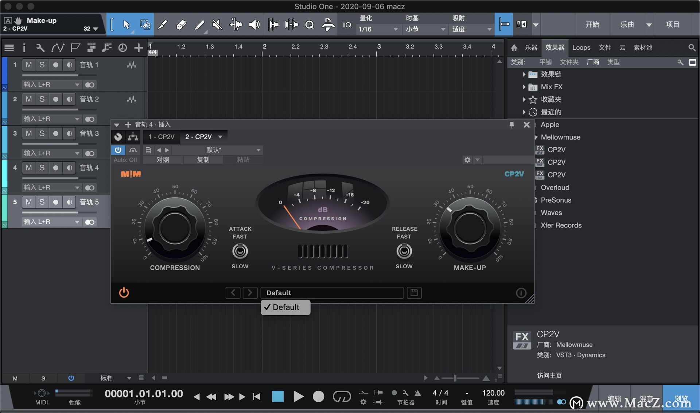This screenshot has height=413, width=700.
Task: Select the 1 - CP2V insert tab
Action: (x=161, y=137)
